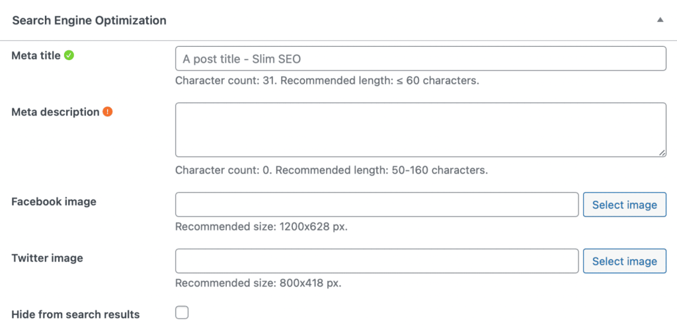
Task: Collapse the Search Engine Optimization panel arrow
Action: tap(659, 20)
